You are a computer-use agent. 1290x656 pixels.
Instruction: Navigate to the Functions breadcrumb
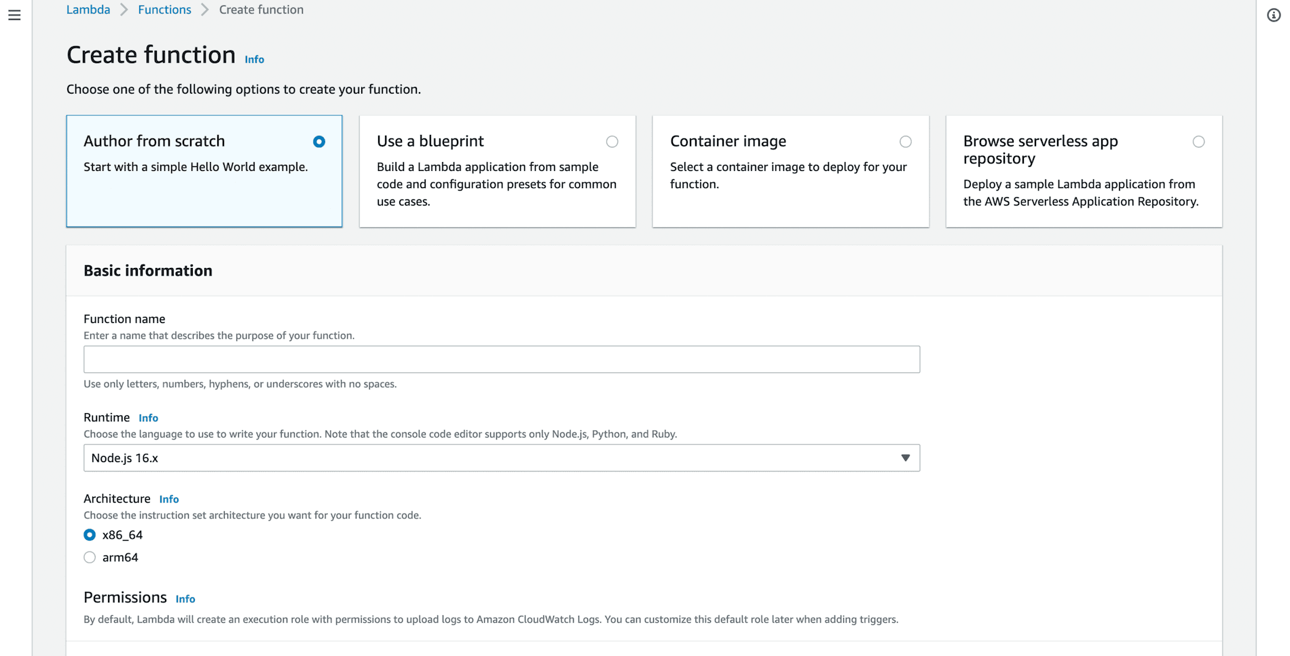(164, 9)
